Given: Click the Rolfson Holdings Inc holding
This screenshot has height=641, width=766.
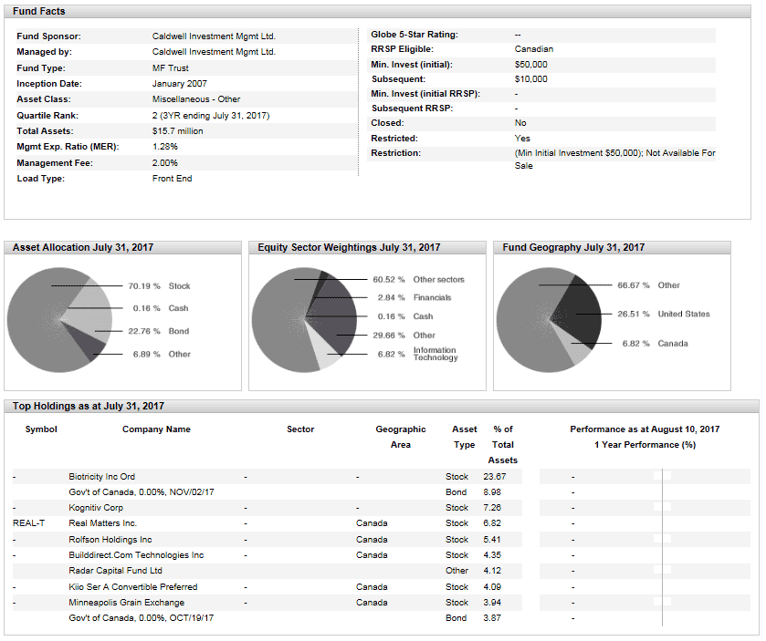Looking at the screenshot, I should point(110,540).
